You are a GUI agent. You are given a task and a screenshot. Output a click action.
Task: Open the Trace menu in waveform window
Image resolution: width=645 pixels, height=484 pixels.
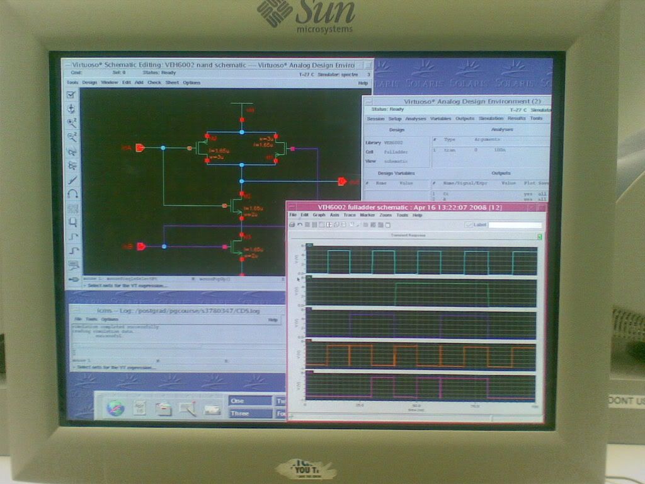point(349,215)
